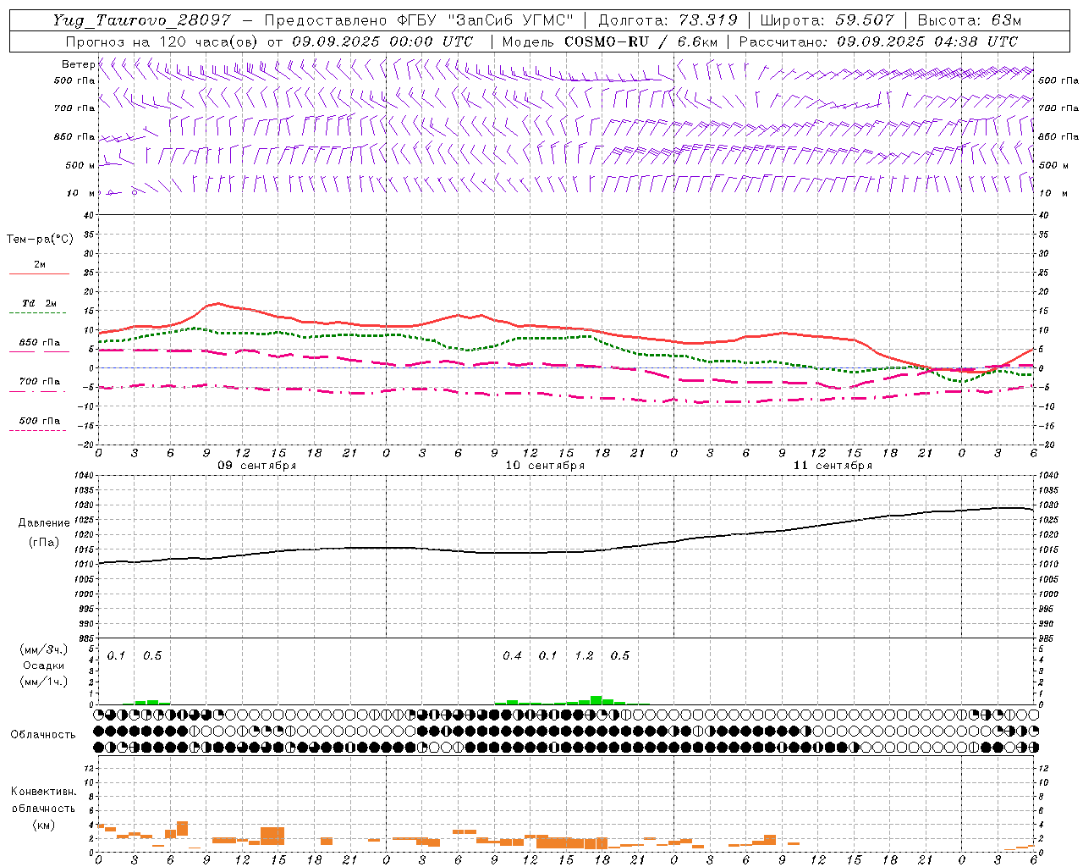Click the 'Ветер' wind panel label
The width and height of the screenshot is (1083, 867).
(x=78, y=64)
